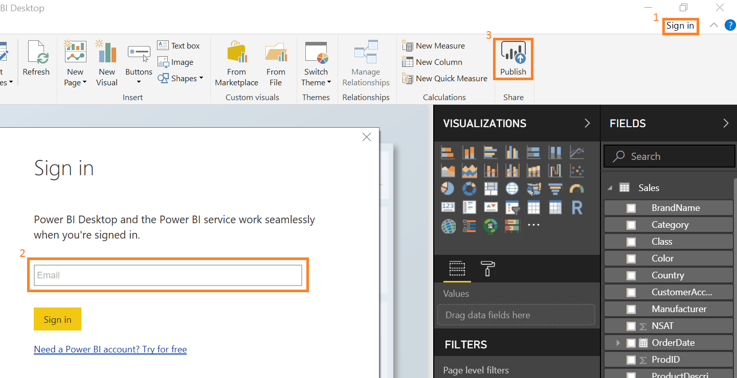The image size is (737, 378).
Task: Tick the NSAT field checkbox
Action: click(x=631, y=326)
